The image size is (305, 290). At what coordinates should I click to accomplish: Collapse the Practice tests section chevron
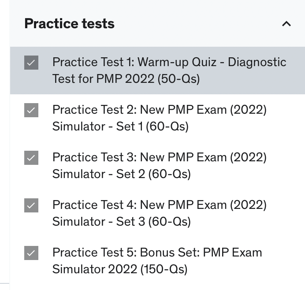[x=286, y=24]
